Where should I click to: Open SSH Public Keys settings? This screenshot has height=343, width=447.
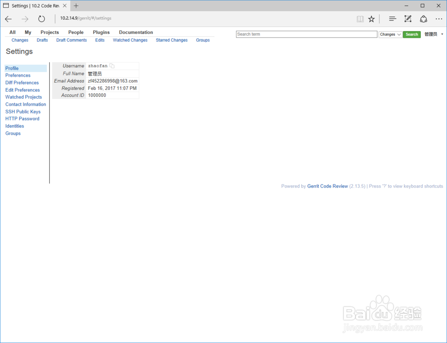pos(23,112)
